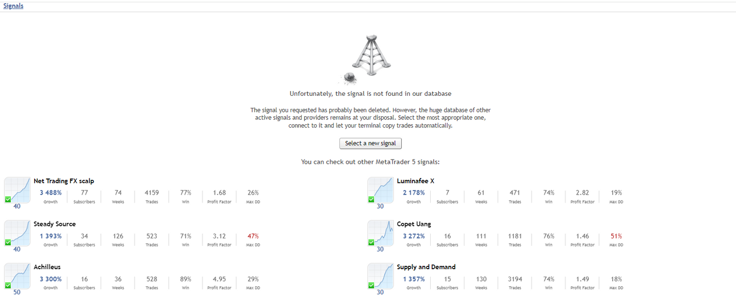The height and width of the screenshot is (300, 736).
Task: Click the 2 178% growth value
Action: (x=414, y=193)
